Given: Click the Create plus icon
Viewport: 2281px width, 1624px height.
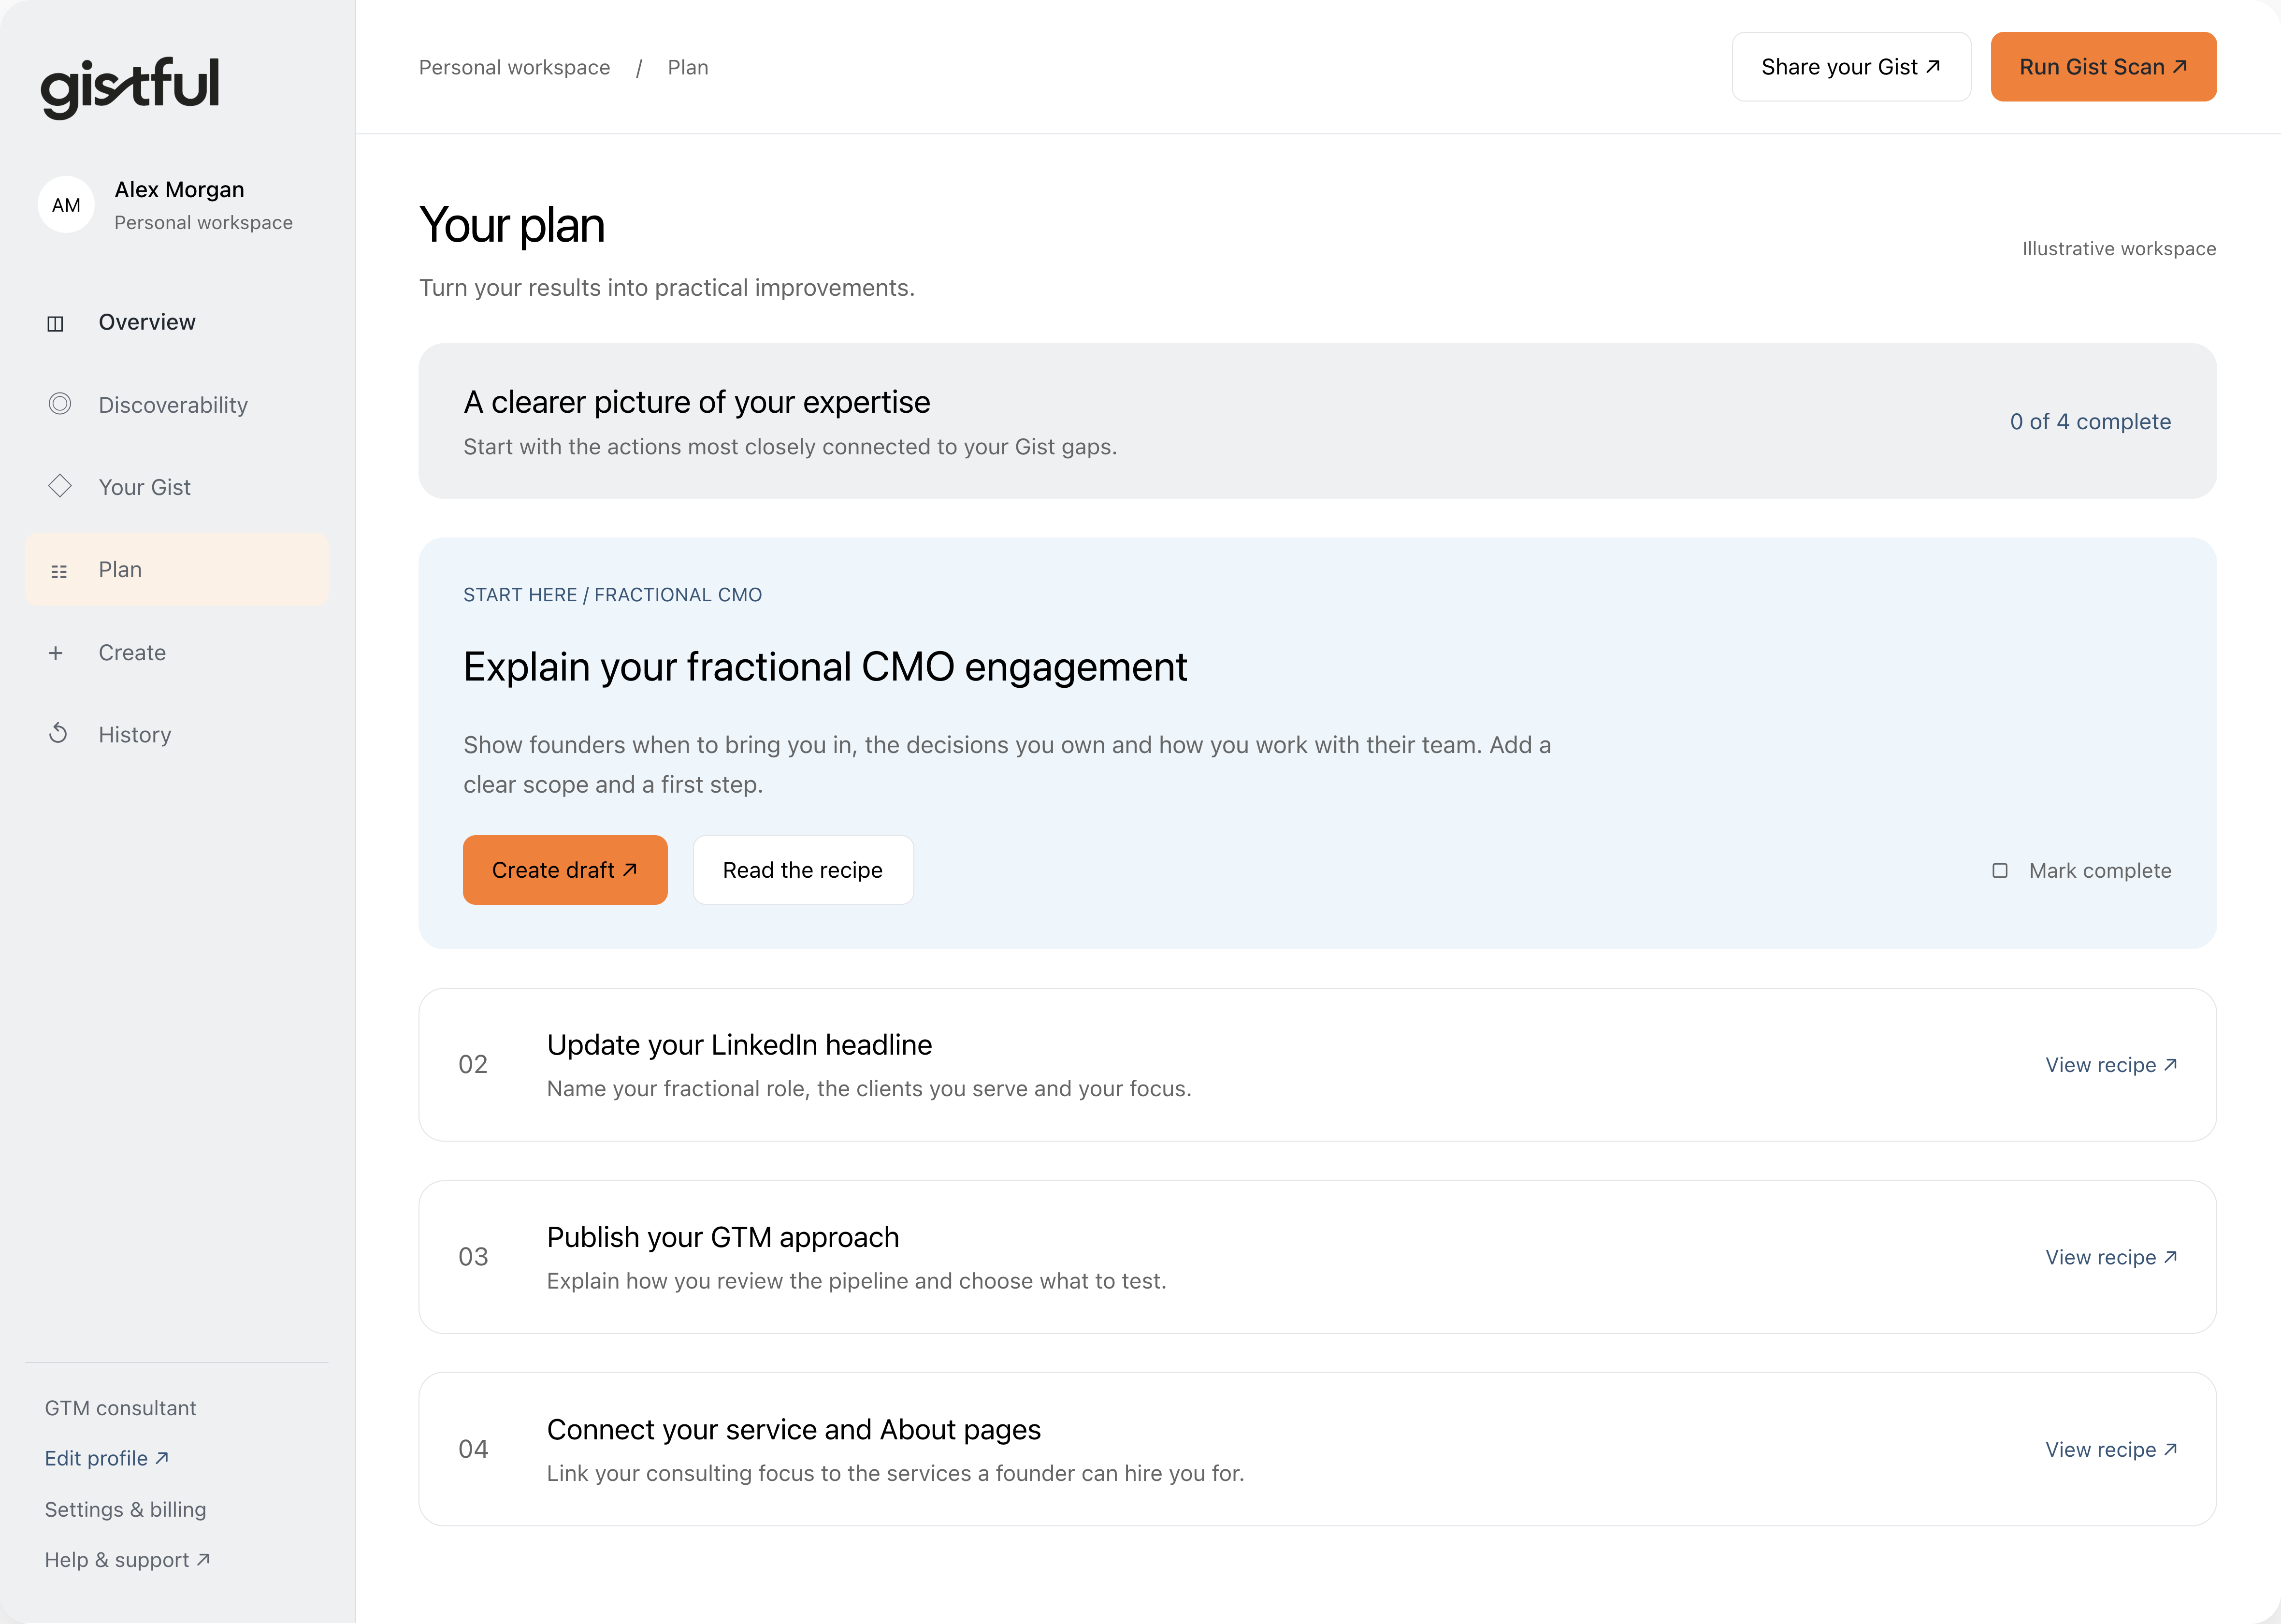Looking at the screenshot, I should (56, 653).
